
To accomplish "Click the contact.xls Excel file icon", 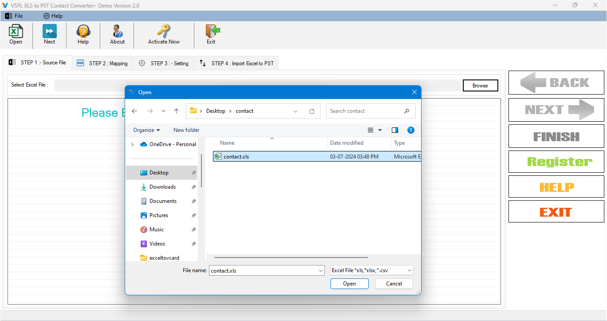I will coord(218,156).
